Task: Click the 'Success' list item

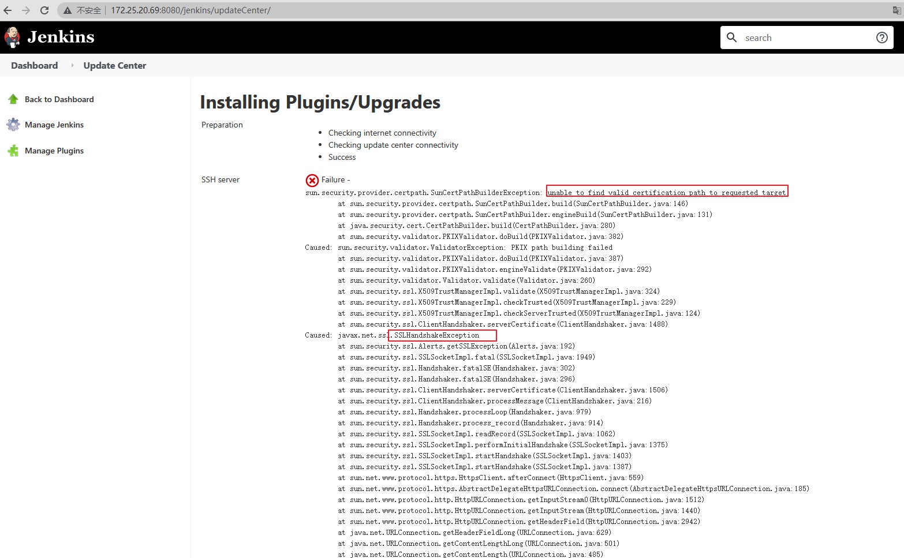Action: 342,157
